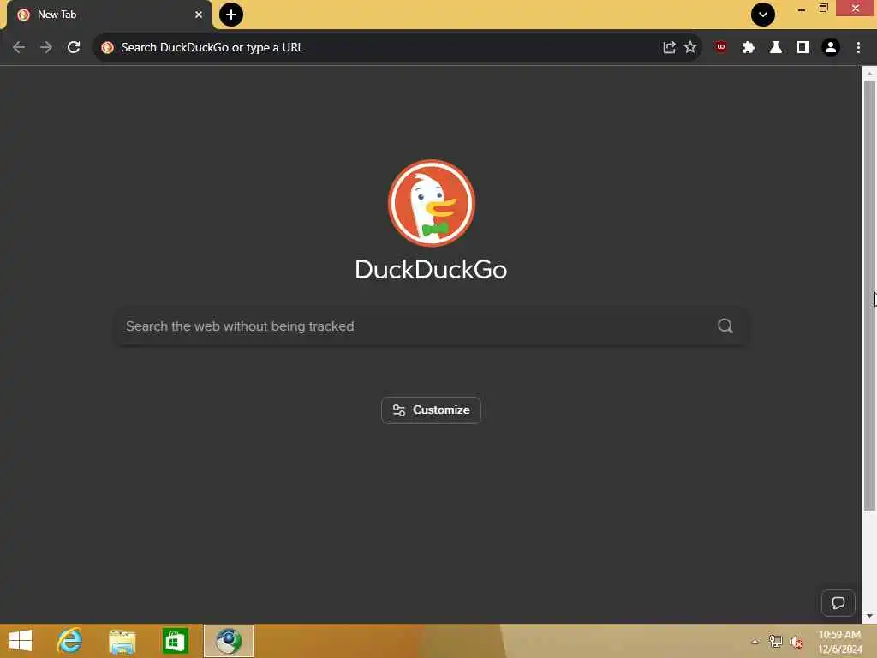The height and width of the screenshot is (658, 877).
Task: Expand the tab search dropdown arrow
Action: click(763, 15)
